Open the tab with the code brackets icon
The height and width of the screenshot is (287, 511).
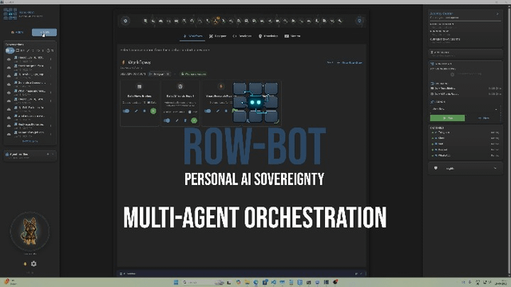click(242, 36)
